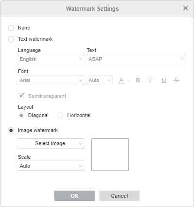Click the OK button
Viewport: 194px width, 207px height.
pyautogui.click(x=75, y=196)
